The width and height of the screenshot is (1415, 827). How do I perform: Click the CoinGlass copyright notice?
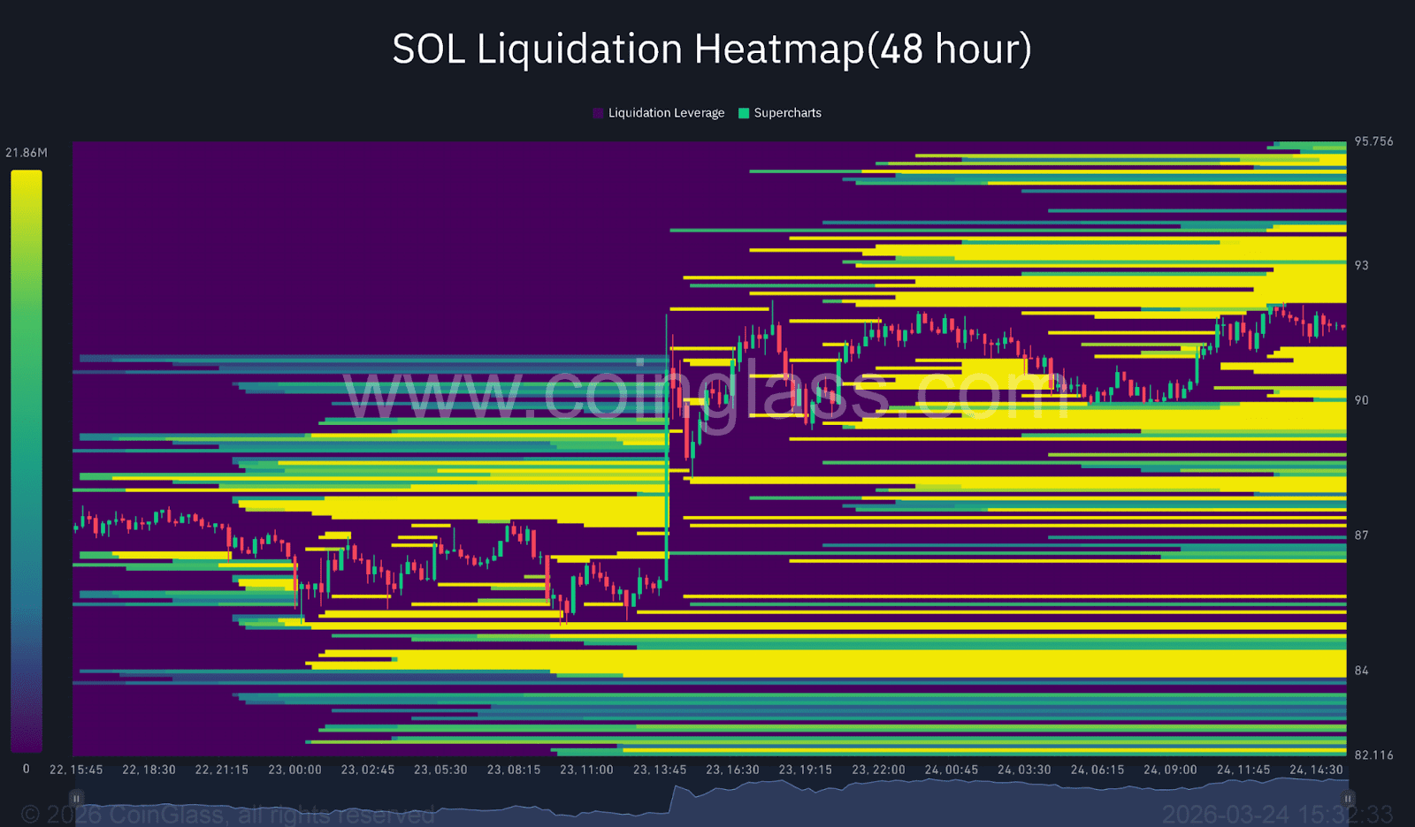[x=227, y=814]
